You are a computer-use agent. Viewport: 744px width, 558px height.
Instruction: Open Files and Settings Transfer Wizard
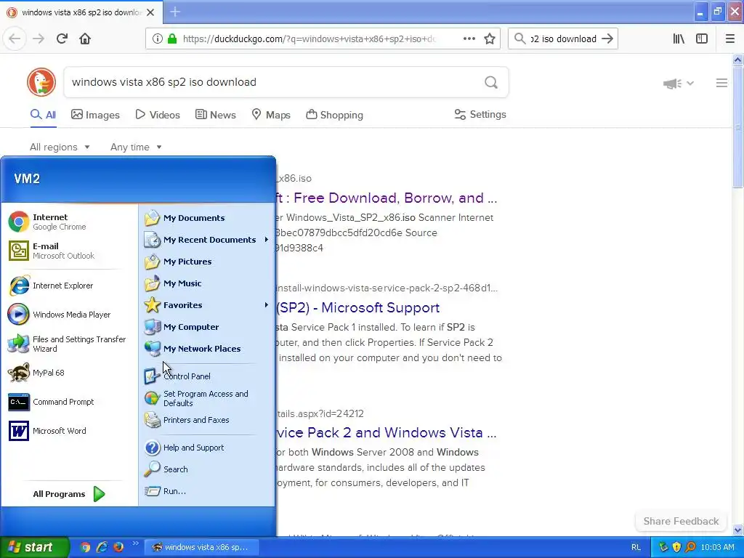[x=67, y=344]
